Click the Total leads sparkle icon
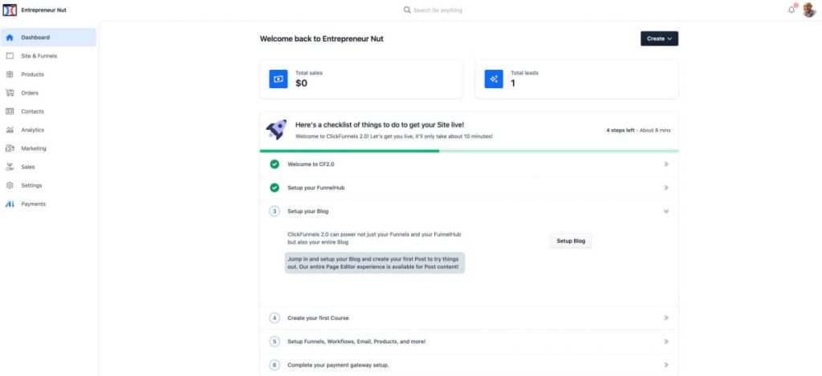The height and width of the screenshot is (376, 822). (x=494, y=79)
